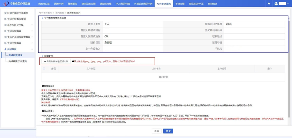Click the icon beside 文件和业务专用章备案
Screen dimensions: 292x138
coord(5,37)
